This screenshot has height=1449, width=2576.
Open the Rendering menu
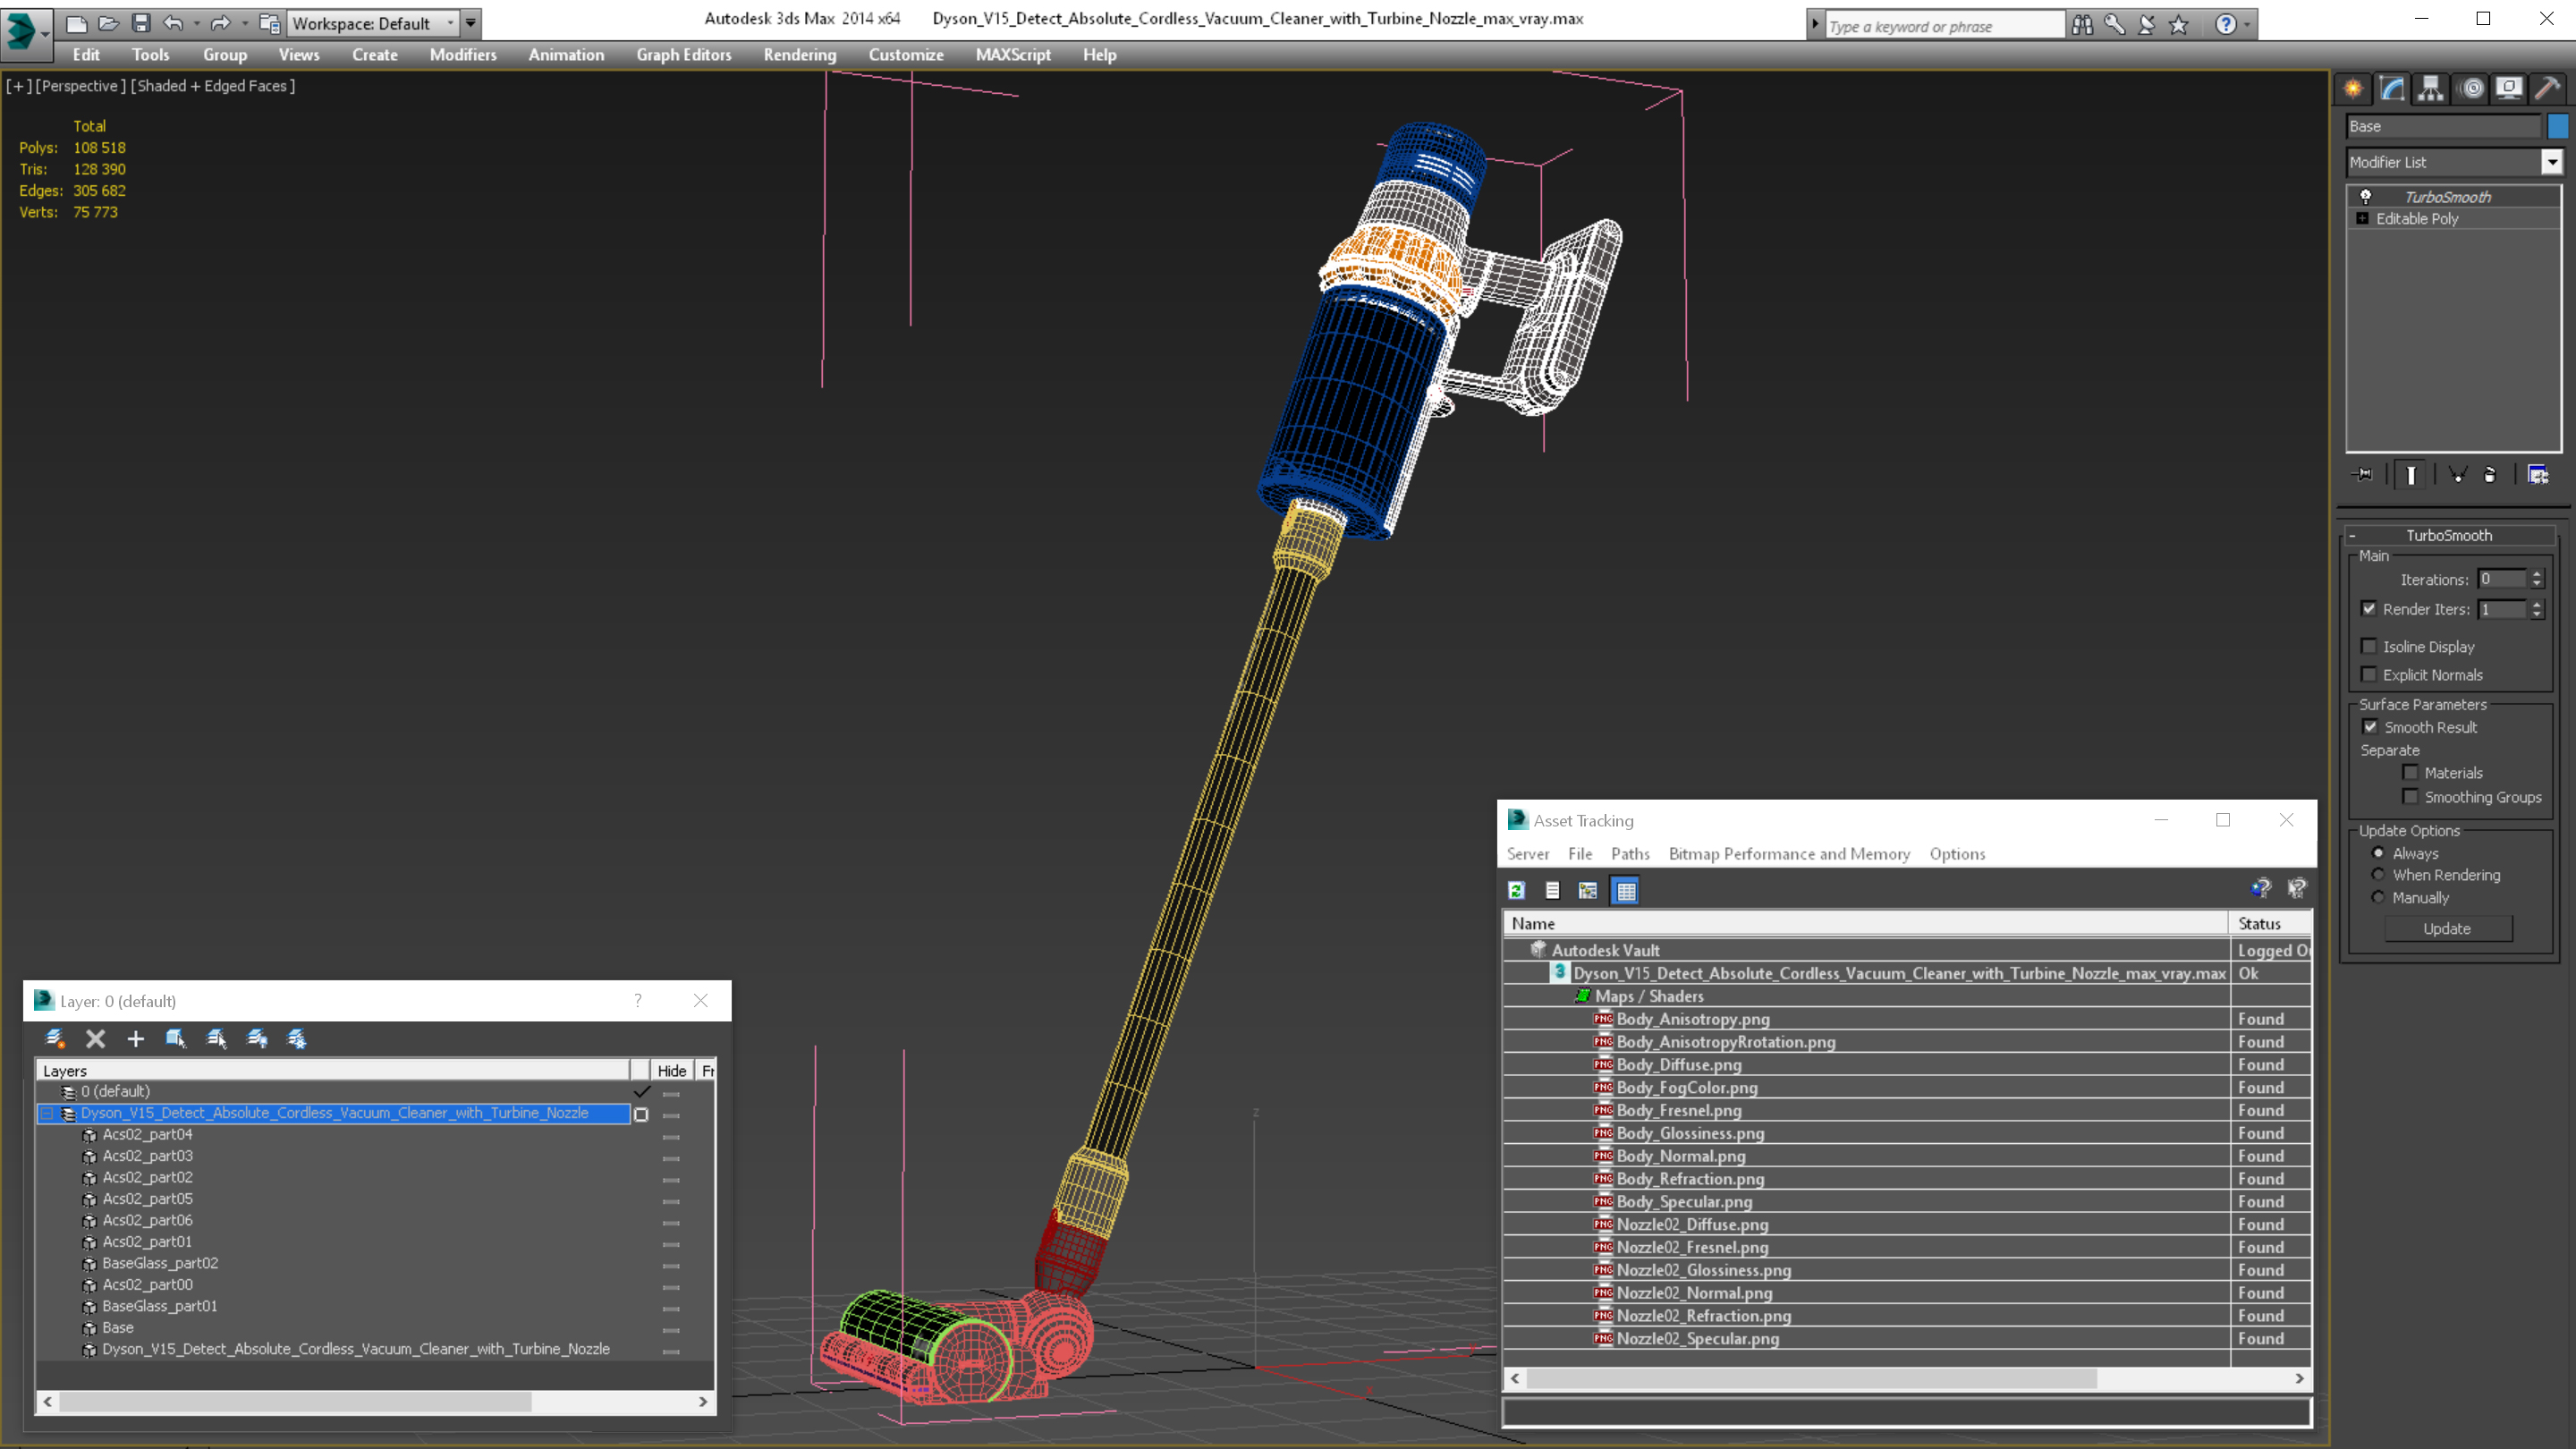[799, 55]
